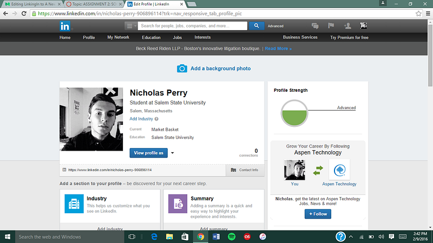Click the Aspen Technology link under logo
This screenshot has width=433, height=243.
(x=339, y=184)
